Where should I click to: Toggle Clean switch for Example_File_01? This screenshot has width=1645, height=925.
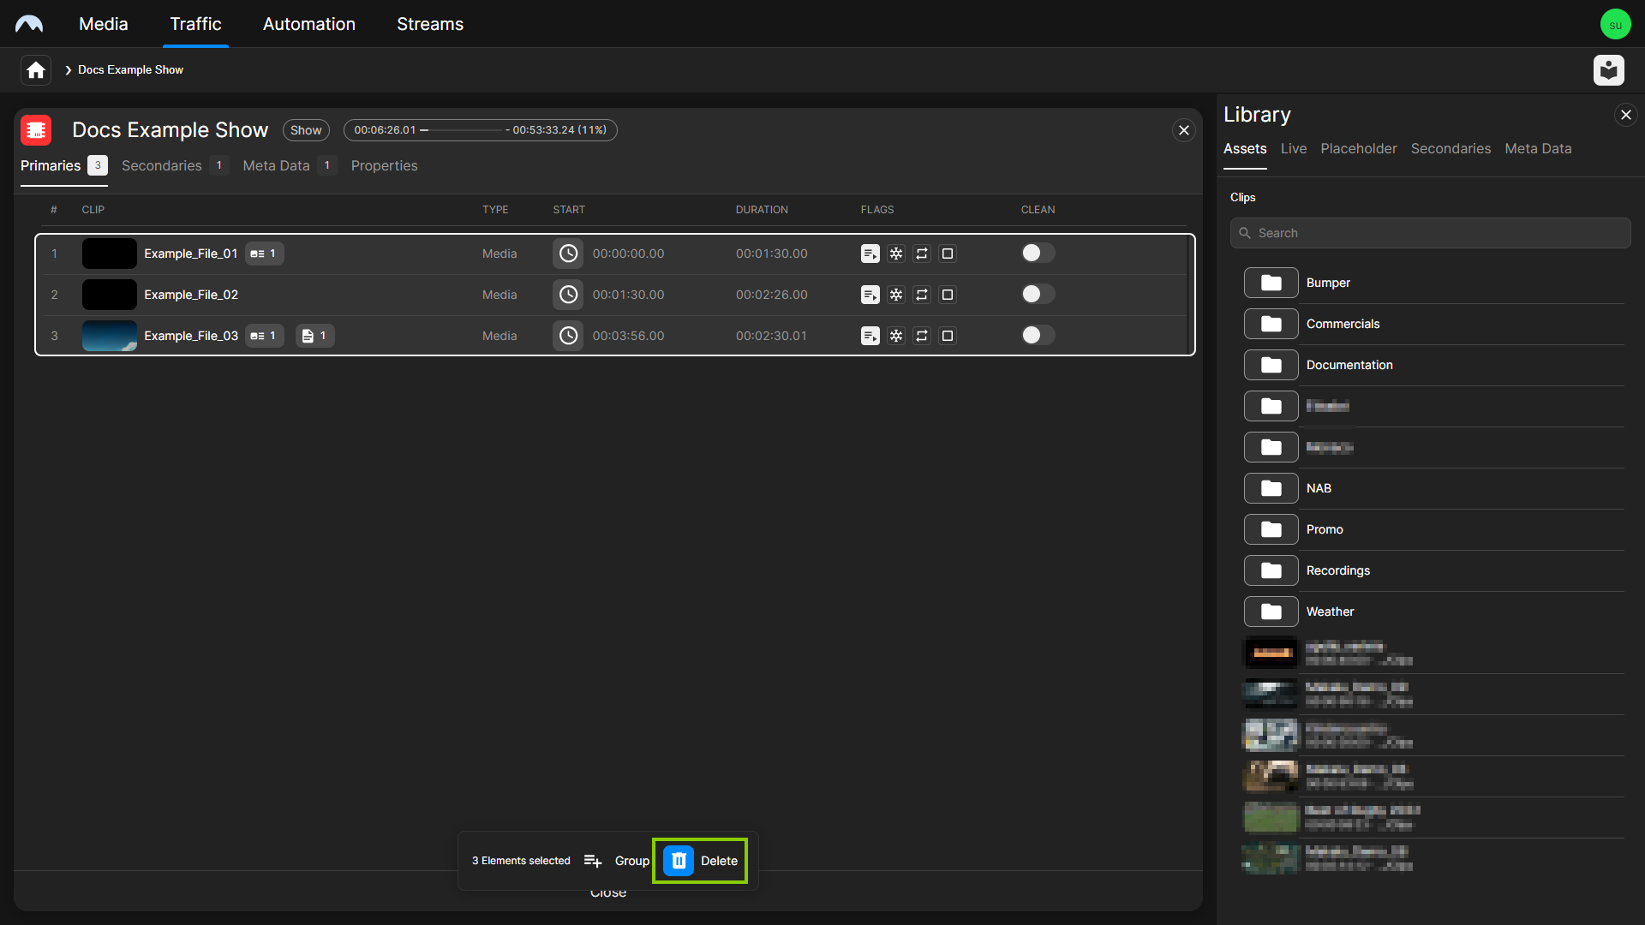coord(1038,254)
